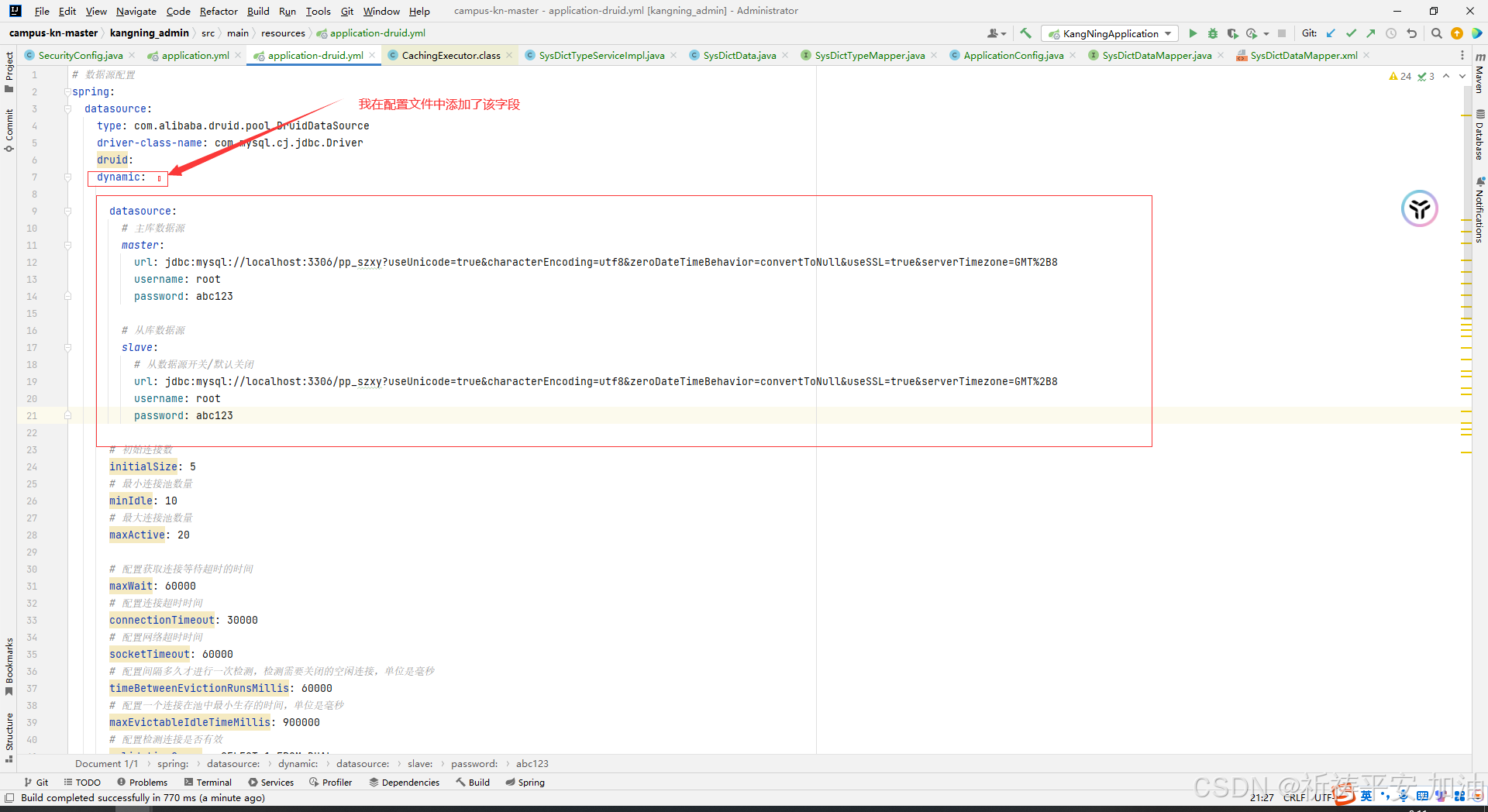Run with Coverage
This screenshot has width=1488, height=812.
point(1233,33)
